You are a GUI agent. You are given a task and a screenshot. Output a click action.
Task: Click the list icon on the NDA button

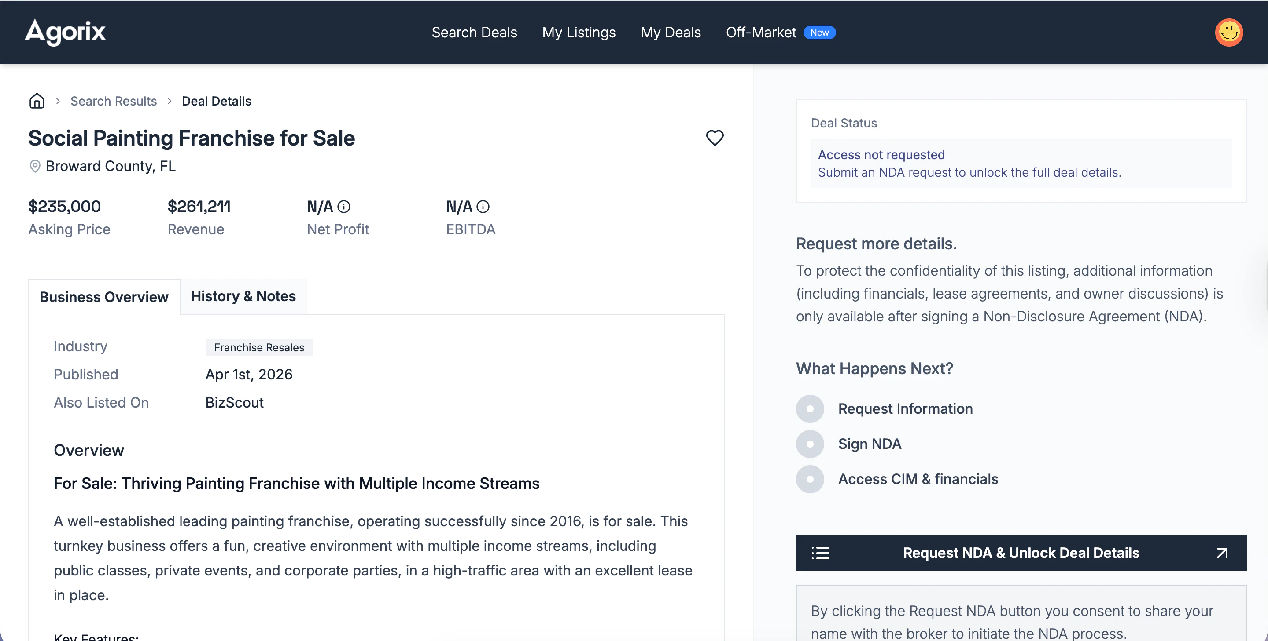[x=820, y=553]
